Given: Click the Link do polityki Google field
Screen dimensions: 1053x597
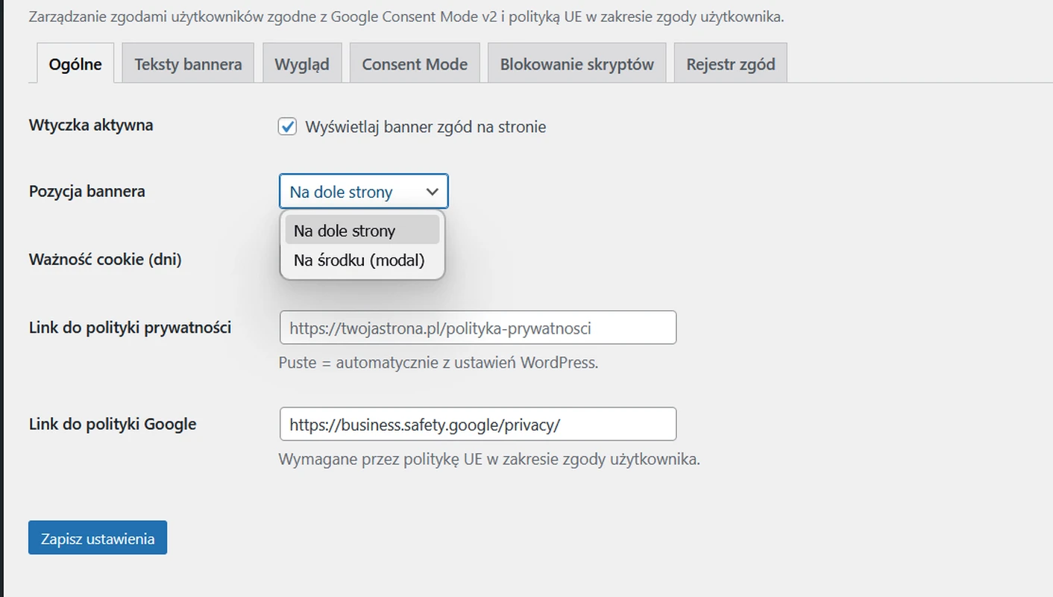Looking at the screenshot, I should click(477, 424).
